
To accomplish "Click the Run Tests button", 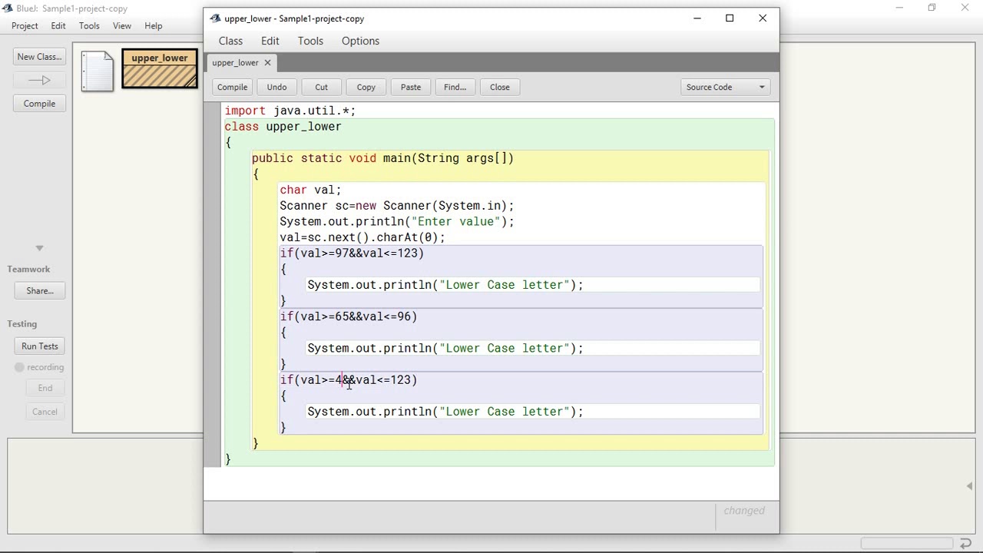I will 39,346.
